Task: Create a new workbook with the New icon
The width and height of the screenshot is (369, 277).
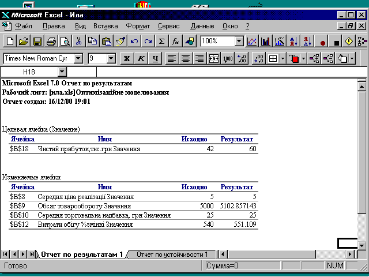Action: [x=10, y=42]
